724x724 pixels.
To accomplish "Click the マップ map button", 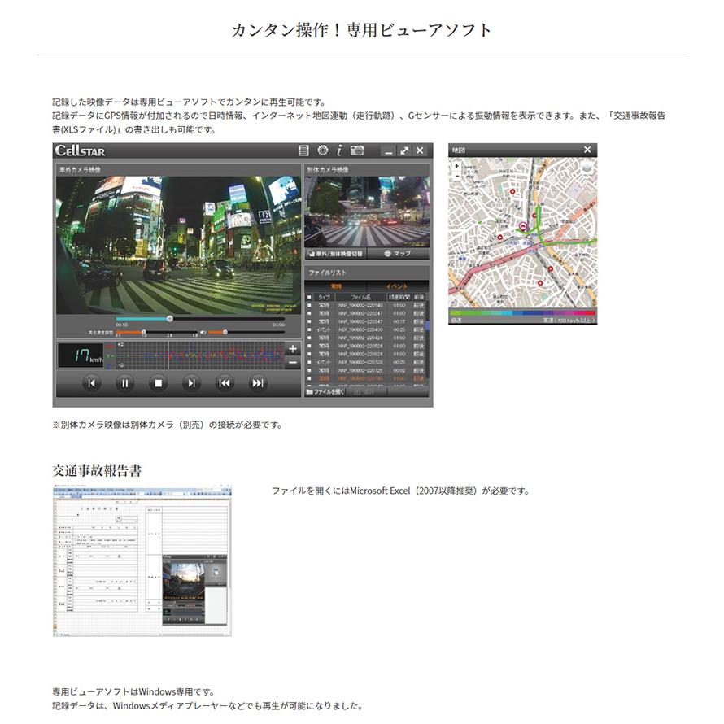I will coord(398,254).
